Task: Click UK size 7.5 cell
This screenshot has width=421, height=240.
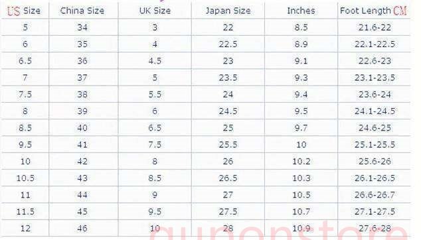Action: click(155, 145)
